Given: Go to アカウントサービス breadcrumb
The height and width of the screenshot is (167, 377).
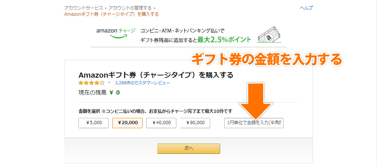Looking at the screenshot, I should pos(84,8).
